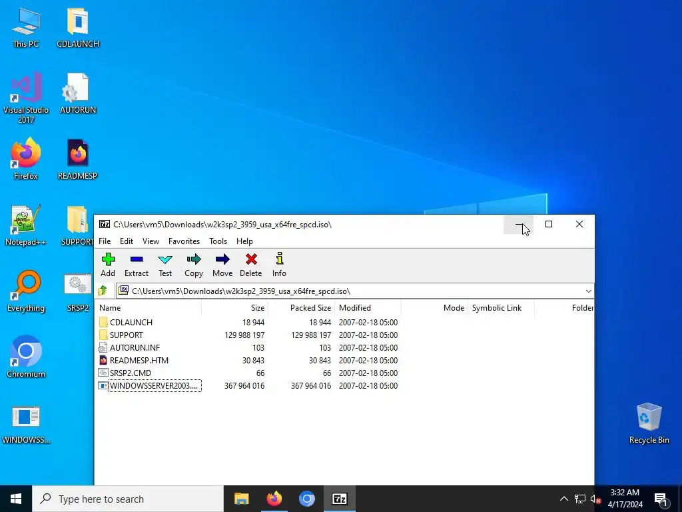Minimize the 7-Zip window
Image resolution: width=682 pixels, height=512 pixels.
(518, 224)
